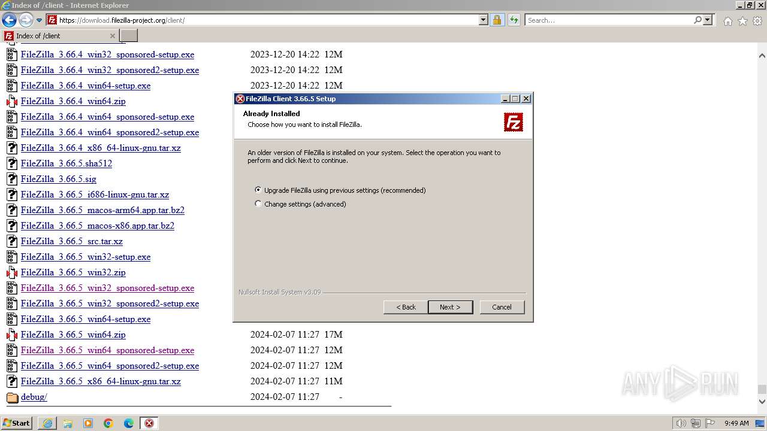Close the 'Index of /client' tab

(x=112, y=36)
